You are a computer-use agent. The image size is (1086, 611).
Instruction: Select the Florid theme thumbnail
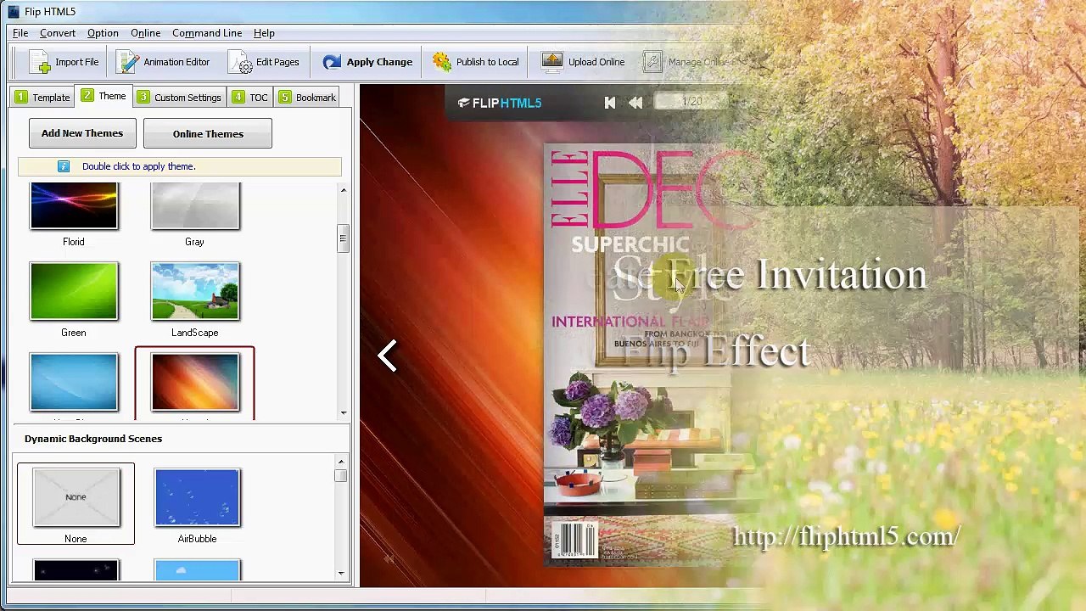(74, 206)
